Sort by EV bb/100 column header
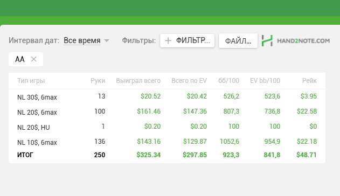Screen dimensions: 340x196 265,81
